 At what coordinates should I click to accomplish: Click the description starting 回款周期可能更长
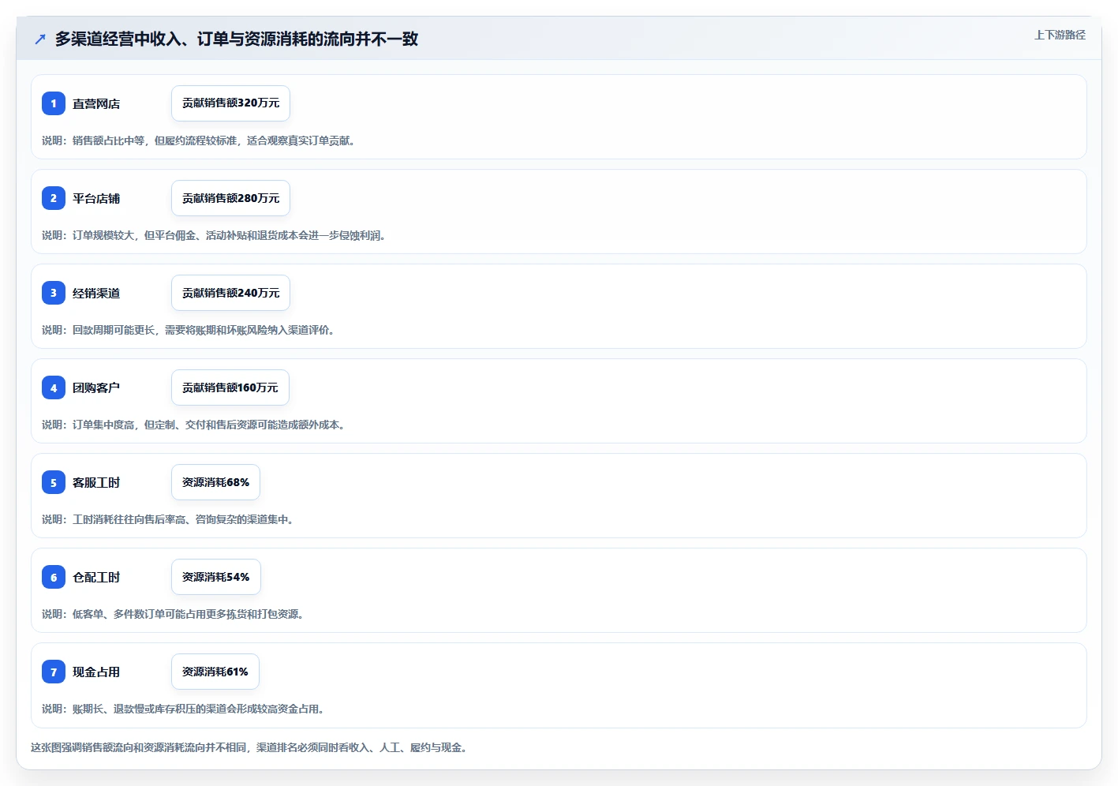[189, 330]
